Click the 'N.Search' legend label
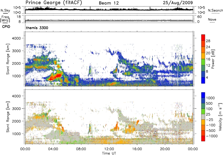This screenshot has height=155, width=223. tap(215, 10)
